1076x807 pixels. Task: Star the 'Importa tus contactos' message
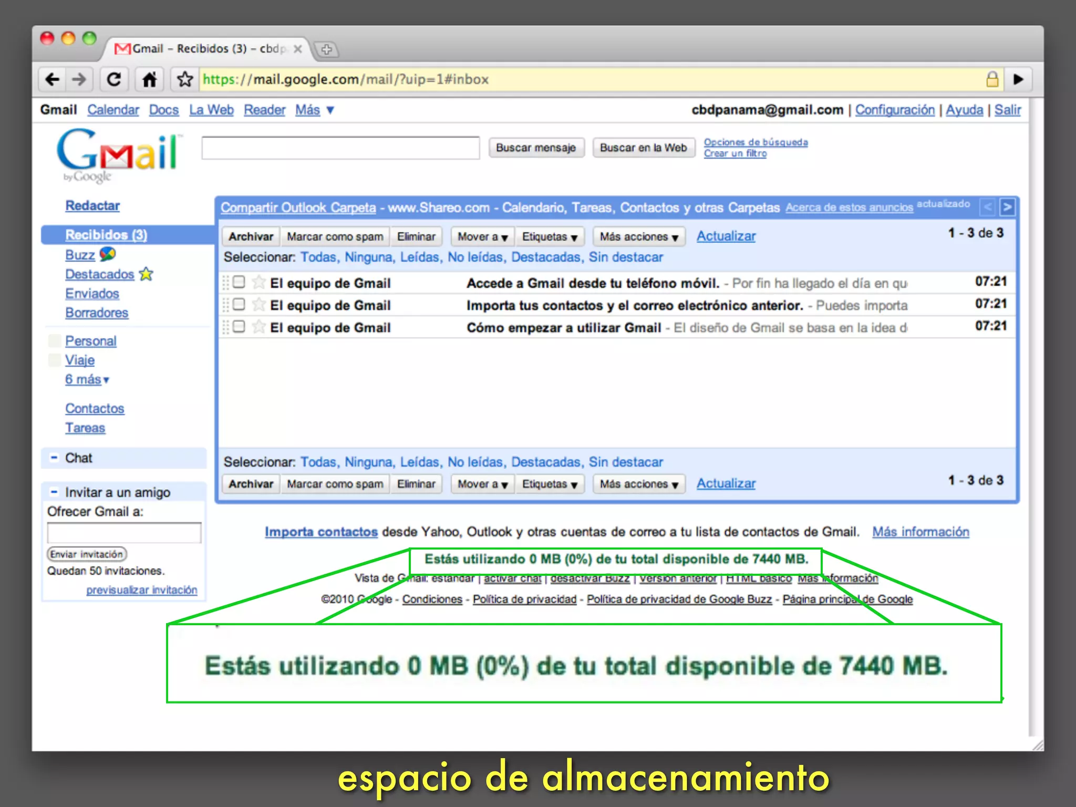click(x=258, y=304)
